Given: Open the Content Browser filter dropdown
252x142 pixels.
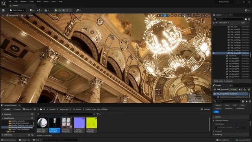Looking at the screenshot, I should point(98,114).
